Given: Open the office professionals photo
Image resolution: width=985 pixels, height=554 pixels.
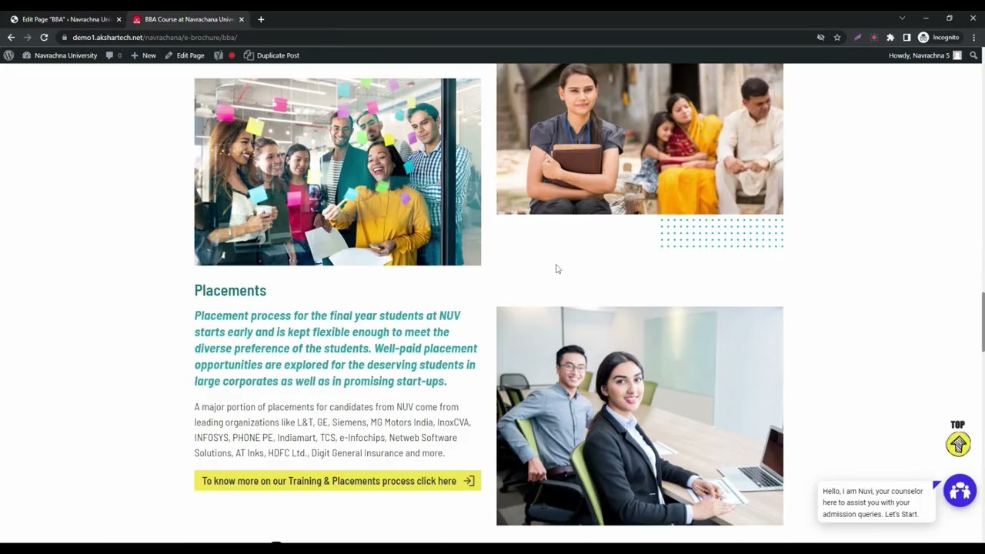Looking at the screenshot, I should click(639, 415).
